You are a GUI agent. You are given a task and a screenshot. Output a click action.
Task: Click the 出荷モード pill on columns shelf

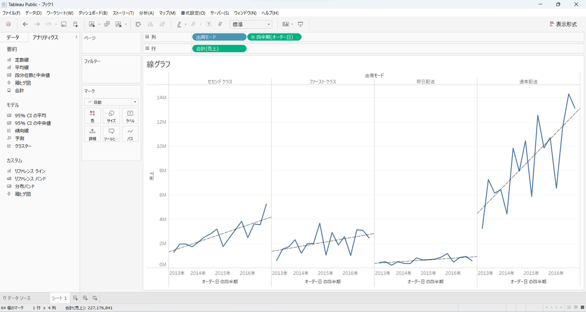[x=219, y=37]
